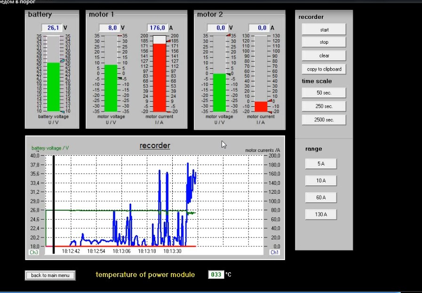Viewport: 422px width, 293px height.
Task: Click the Ch3 channel label
Action: coord(34,253)
